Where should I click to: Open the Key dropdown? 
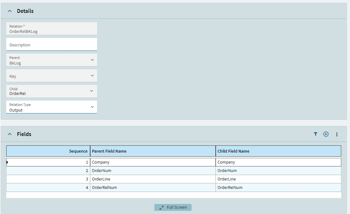92,76
